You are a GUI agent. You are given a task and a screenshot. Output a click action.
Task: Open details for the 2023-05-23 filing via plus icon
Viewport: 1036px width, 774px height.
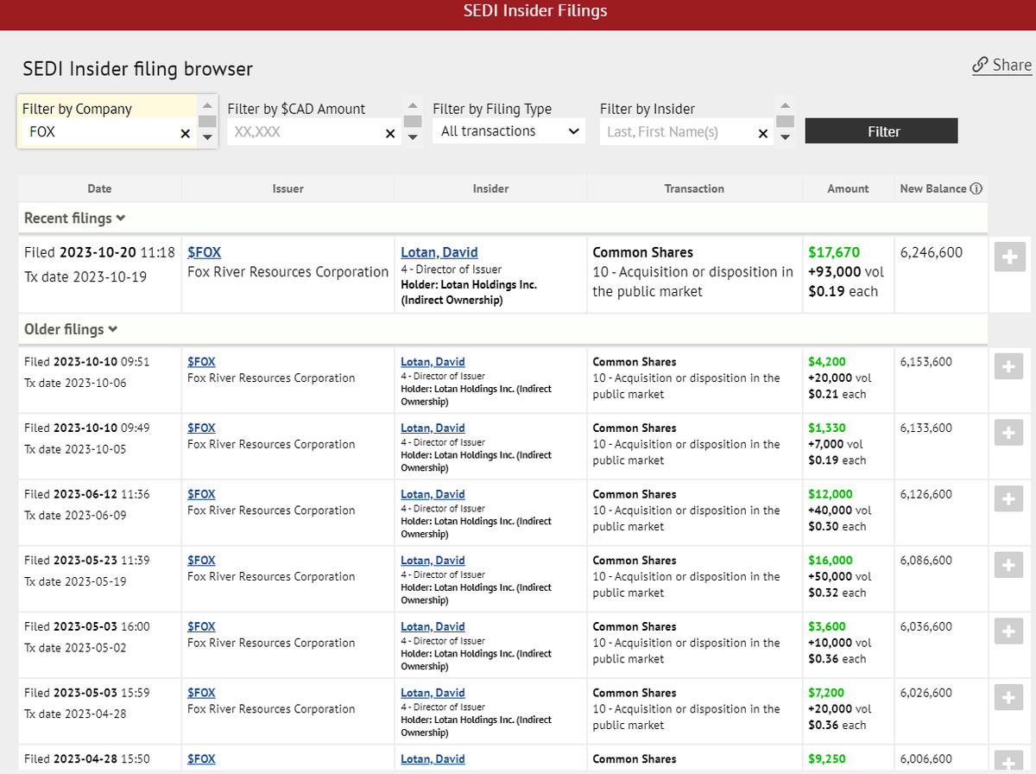pos(1008,565)
